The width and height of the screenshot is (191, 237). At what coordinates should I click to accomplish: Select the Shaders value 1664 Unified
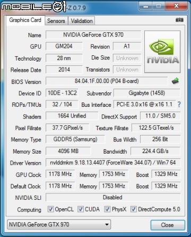click(72, 116)
